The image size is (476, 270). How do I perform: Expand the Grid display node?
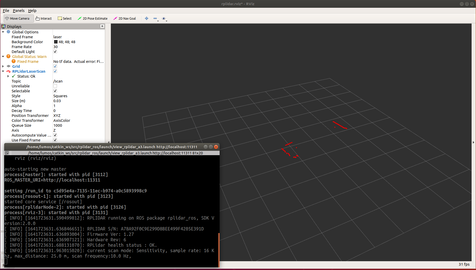coord(3,66)
